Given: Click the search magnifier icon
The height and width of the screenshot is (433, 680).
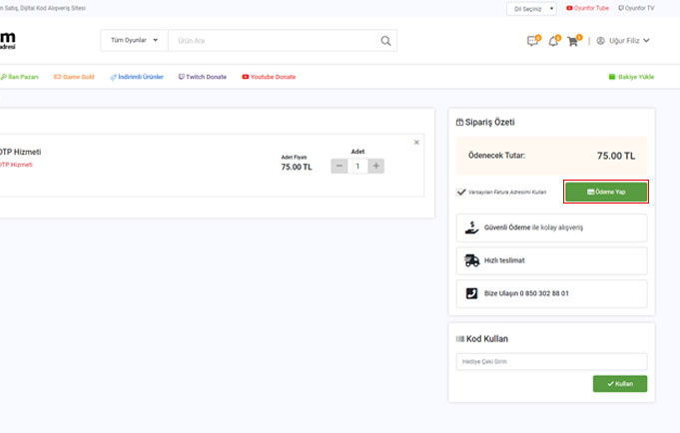Looking at the screenshot, I should point(385,41).
